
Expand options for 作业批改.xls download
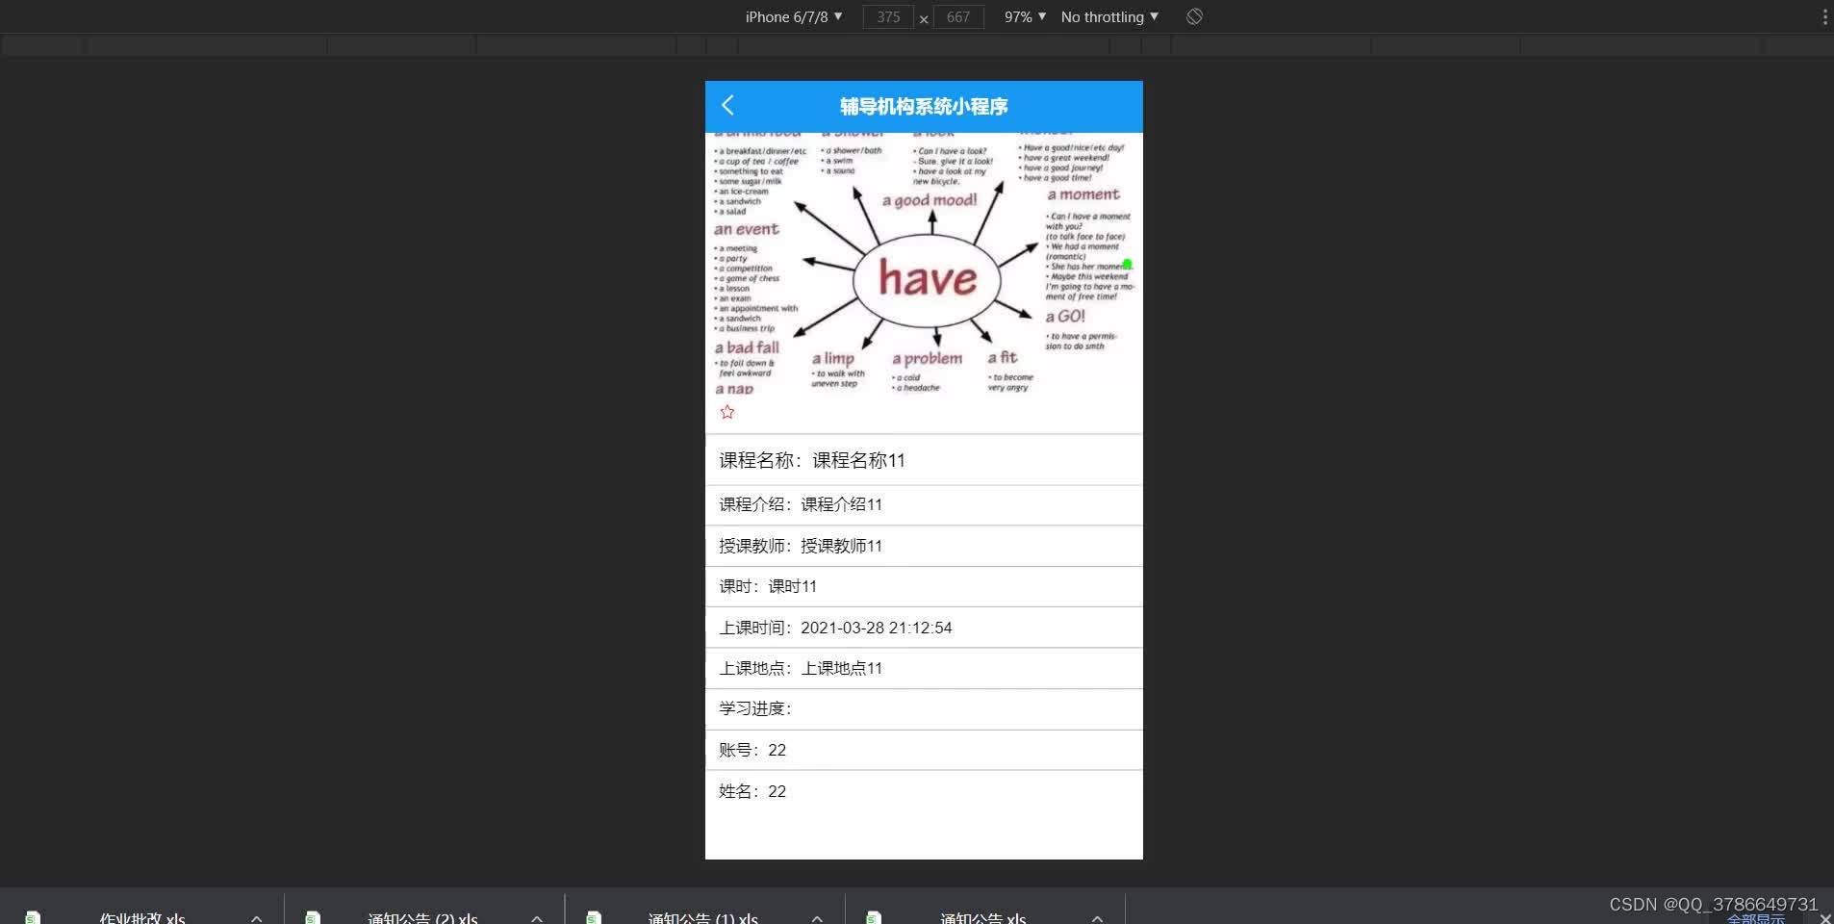pos(256,918)
